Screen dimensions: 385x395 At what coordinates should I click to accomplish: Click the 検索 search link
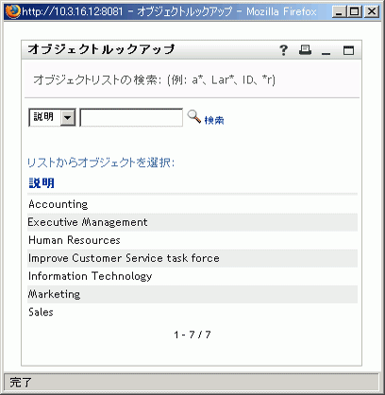click(x=214, y=120)
